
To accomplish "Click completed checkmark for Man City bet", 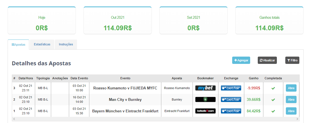I will tap(273, 99).
